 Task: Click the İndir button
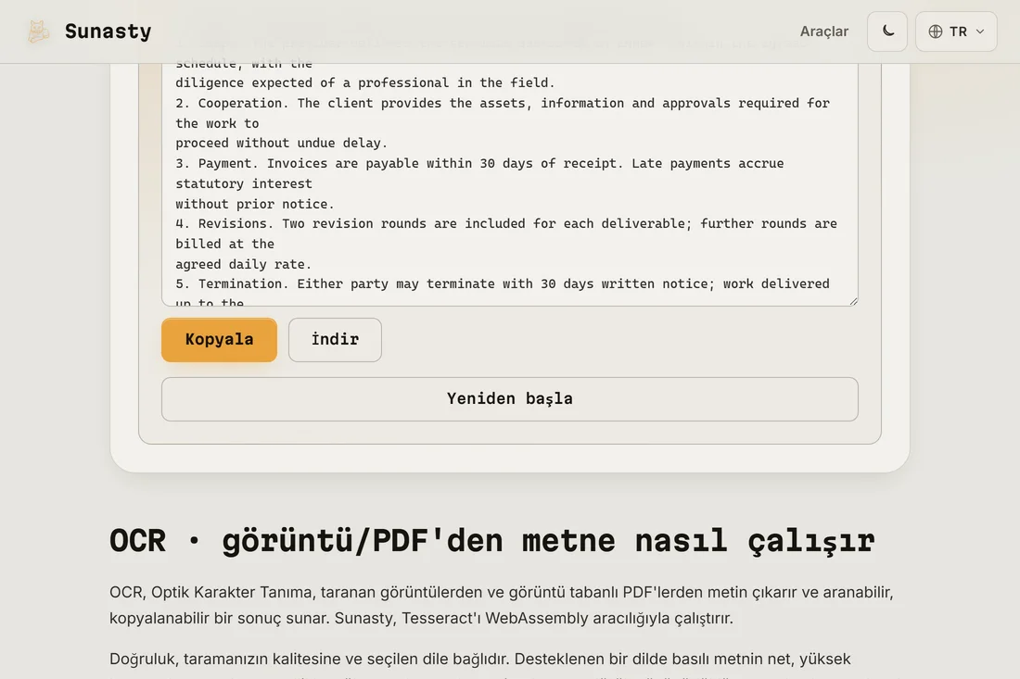point(335,339)
